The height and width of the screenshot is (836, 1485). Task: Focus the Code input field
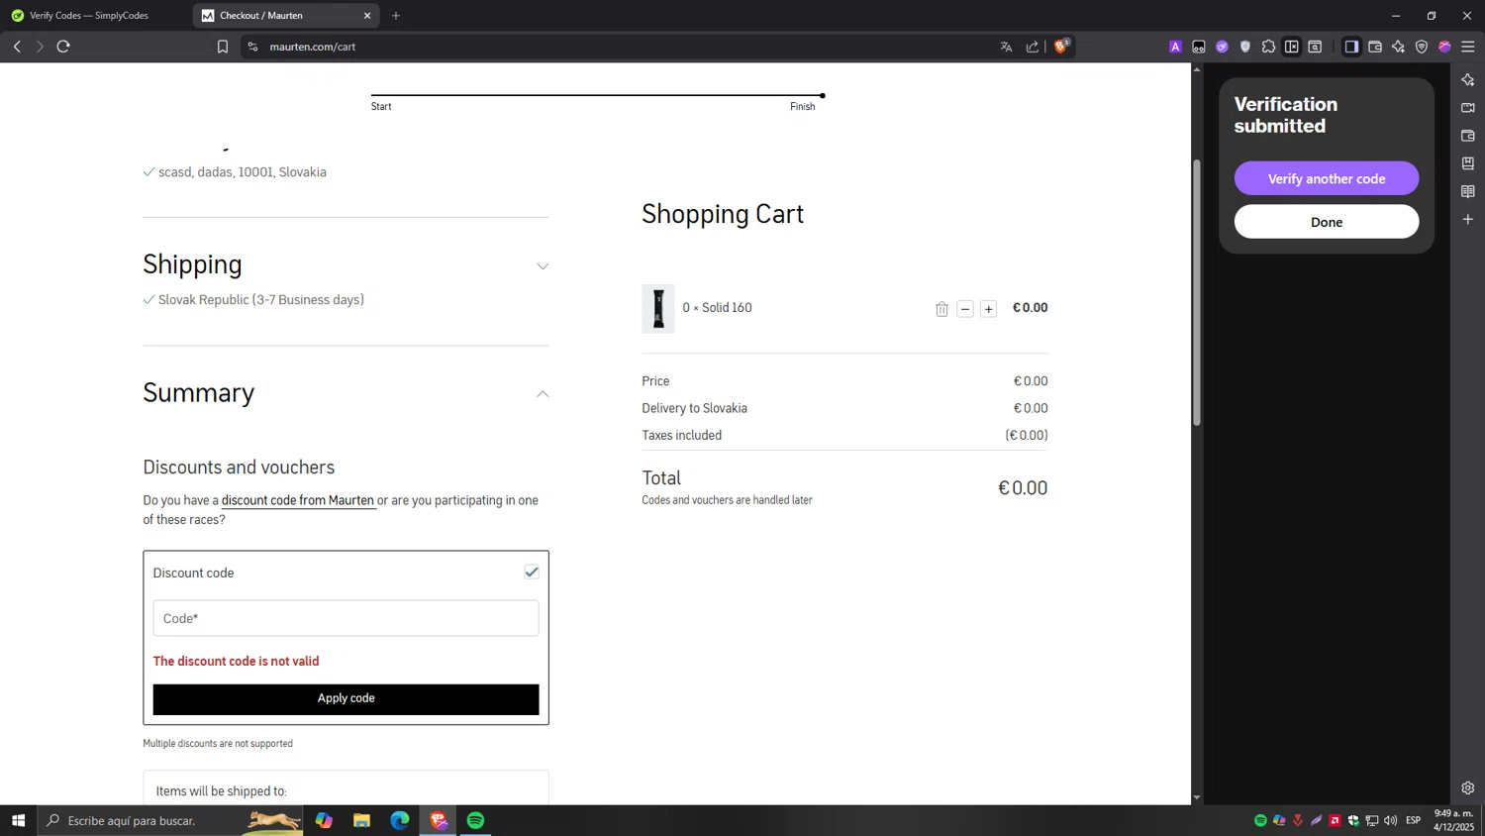coord(346,618)
